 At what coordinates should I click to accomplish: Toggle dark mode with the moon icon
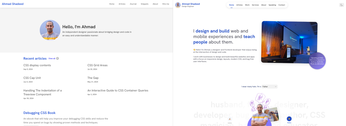point(341,5)
